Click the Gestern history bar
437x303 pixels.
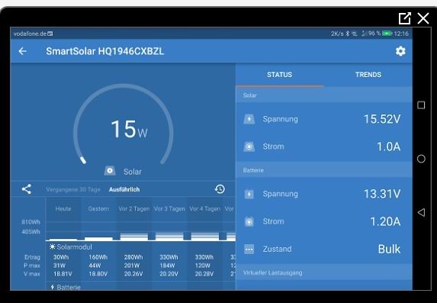tap(98, 239)
